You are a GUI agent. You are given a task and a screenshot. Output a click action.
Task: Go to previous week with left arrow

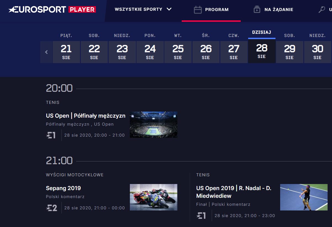[x=46, y=52]
